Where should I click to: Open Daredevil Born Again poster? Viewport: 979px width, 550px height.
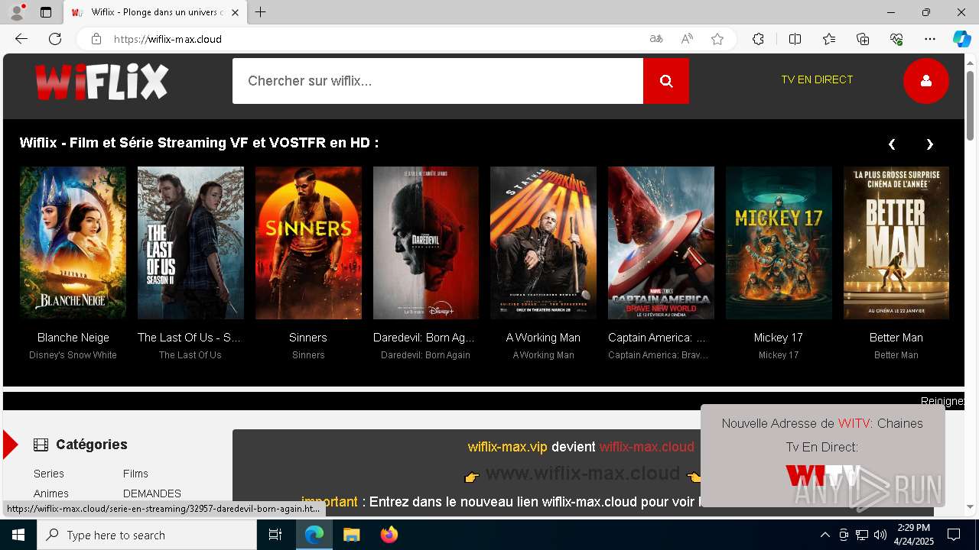click(x=426, y=243)
